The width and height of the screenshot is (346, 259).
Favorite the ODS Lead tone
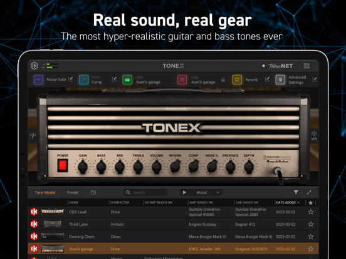click(x=311, y=212)
